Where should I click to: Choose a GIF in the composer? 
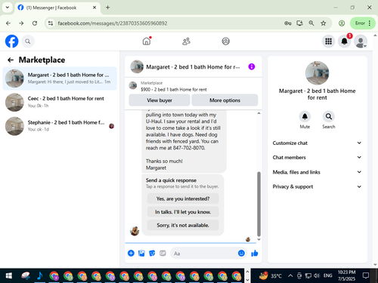163,253
